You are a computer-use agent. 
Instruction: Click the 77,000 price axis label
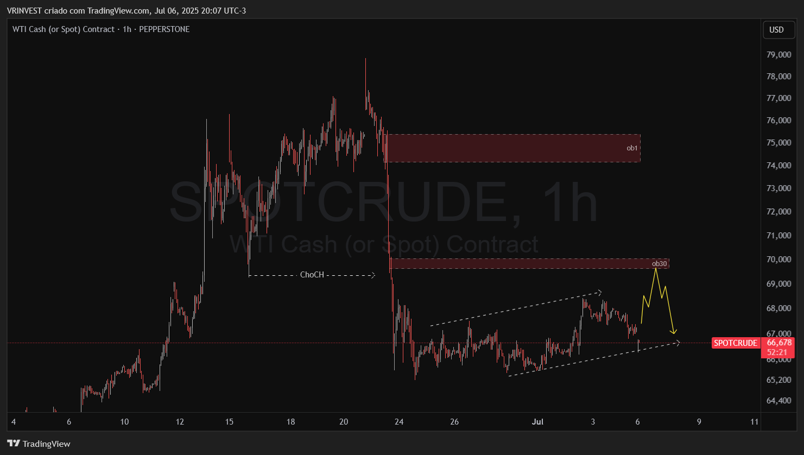click(x=778, y=98)
